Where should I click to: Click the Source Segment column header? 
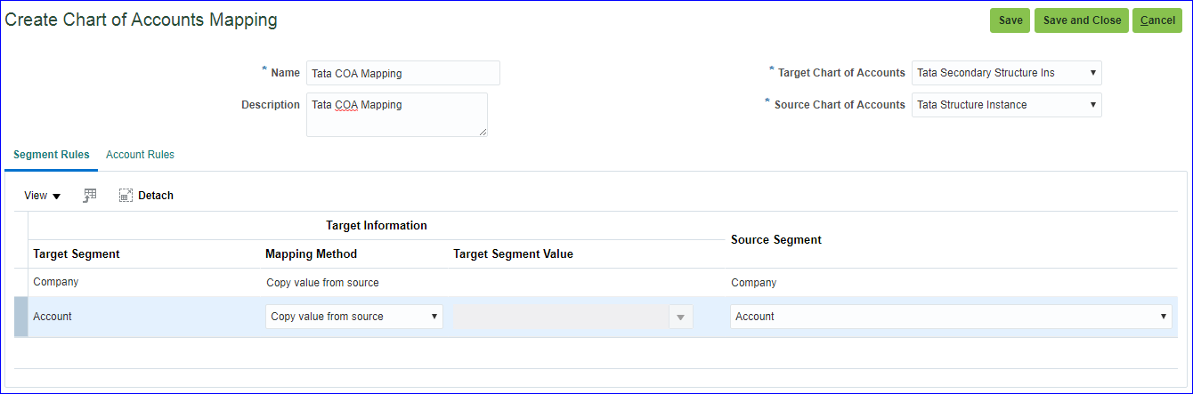click(775, 240)
